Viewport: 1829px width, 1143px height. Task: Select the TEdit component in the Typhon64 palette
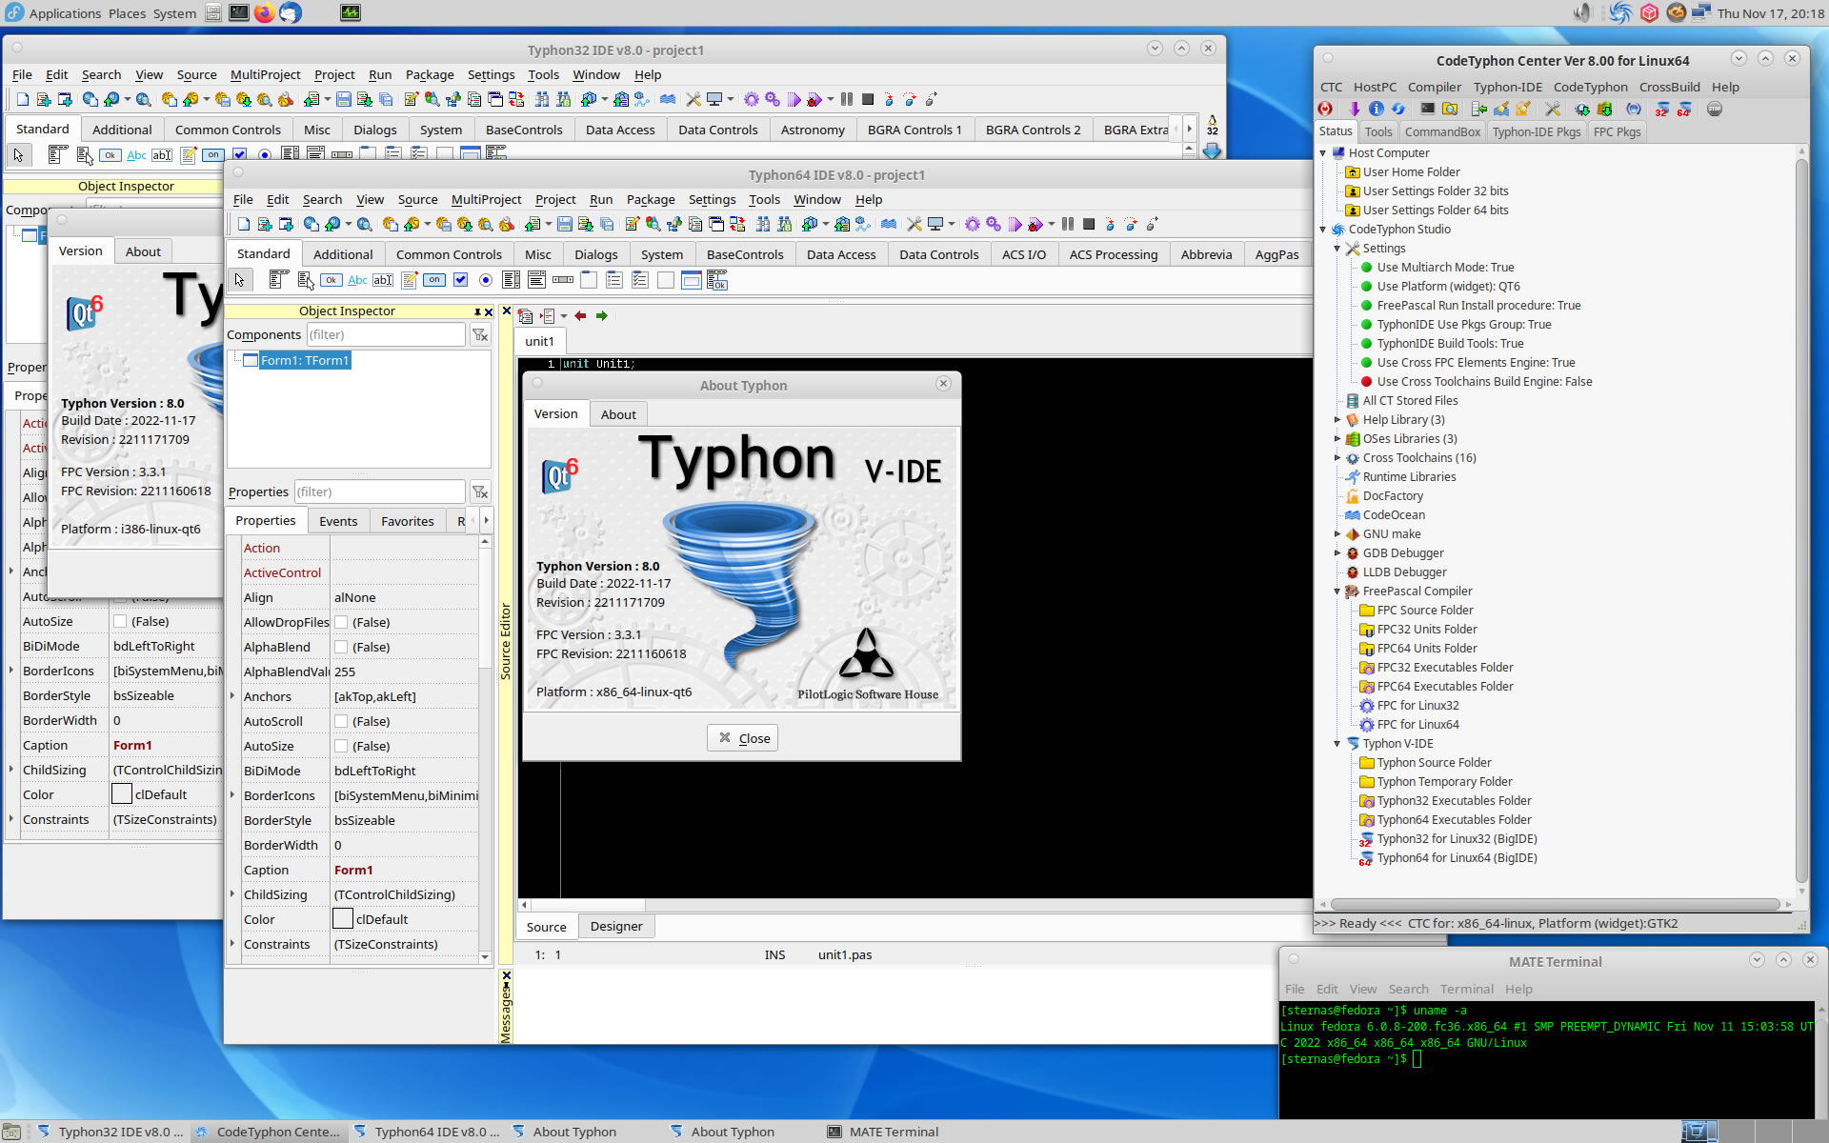coord(382,280)
